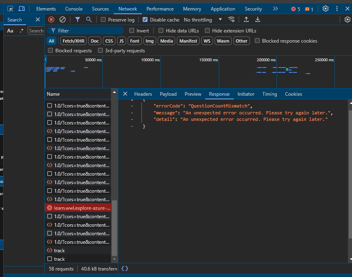The image size is (352, 277).
Task: Filter by Fetch/XHR
Action: click(74, 41)
